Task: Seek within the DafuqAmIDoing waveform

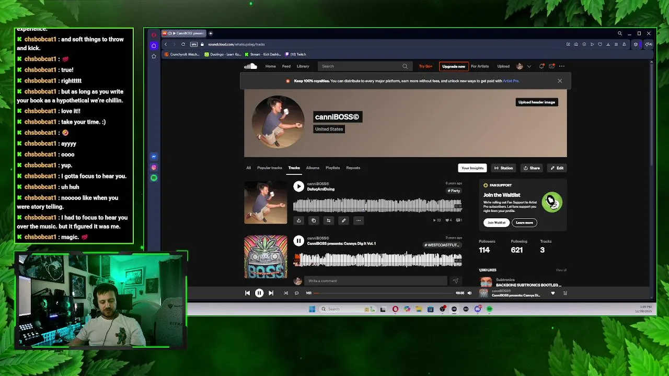Action: [377, 205]
